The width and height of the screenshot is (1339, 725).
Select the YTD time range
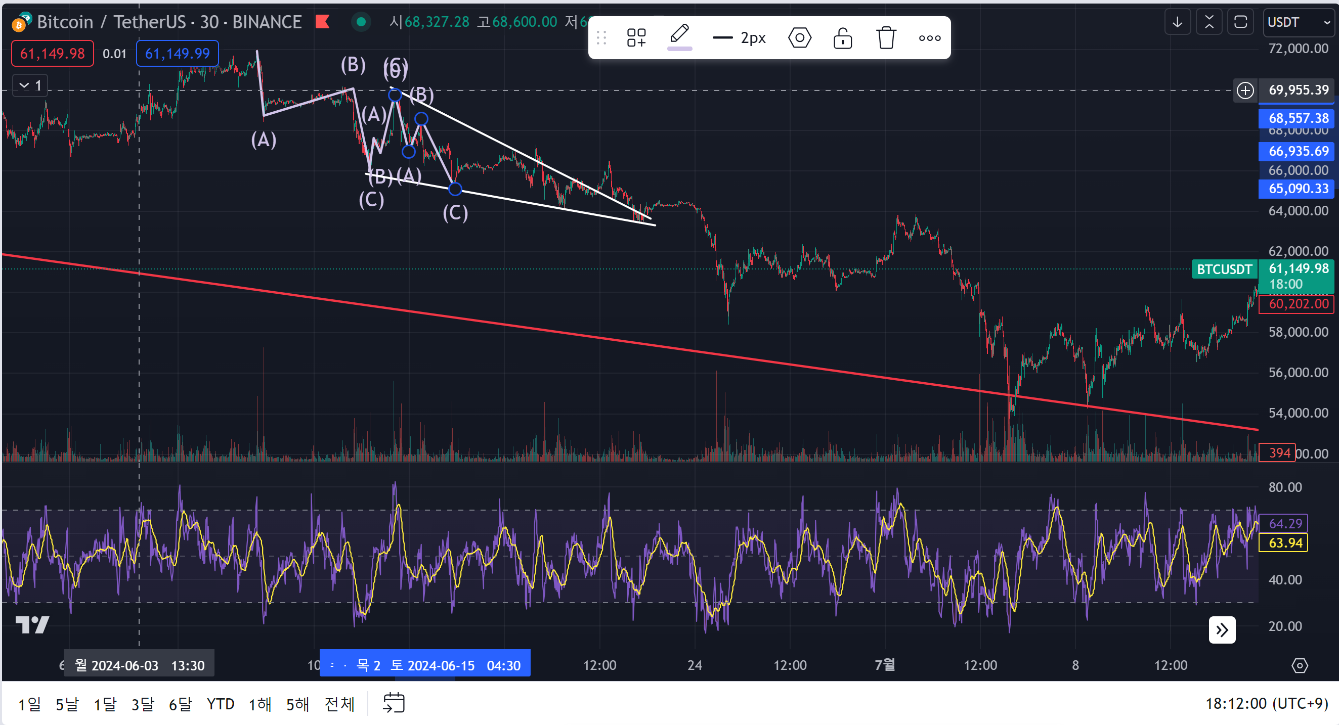[x=221, y=704]
